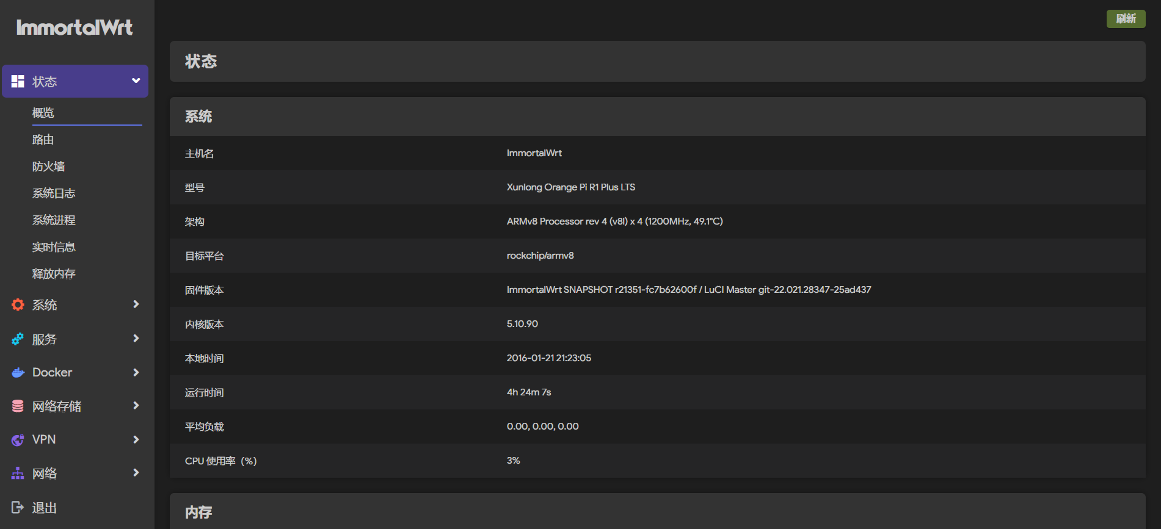1161x529 pixels.
Task: Click the kernel version 5.10.90
Action: (x=523, y=324)
